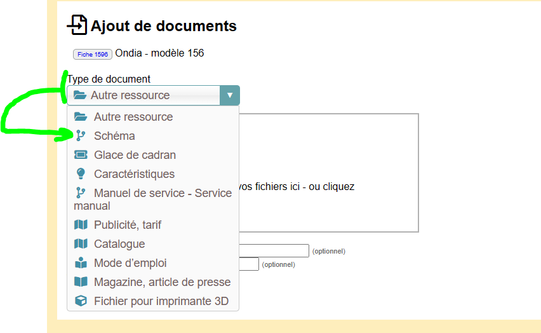Image resolution: width=541 pixels, height=333 pixels.
Task: Click the ticket icon for Glace de cadran
Action: [80, 155]
